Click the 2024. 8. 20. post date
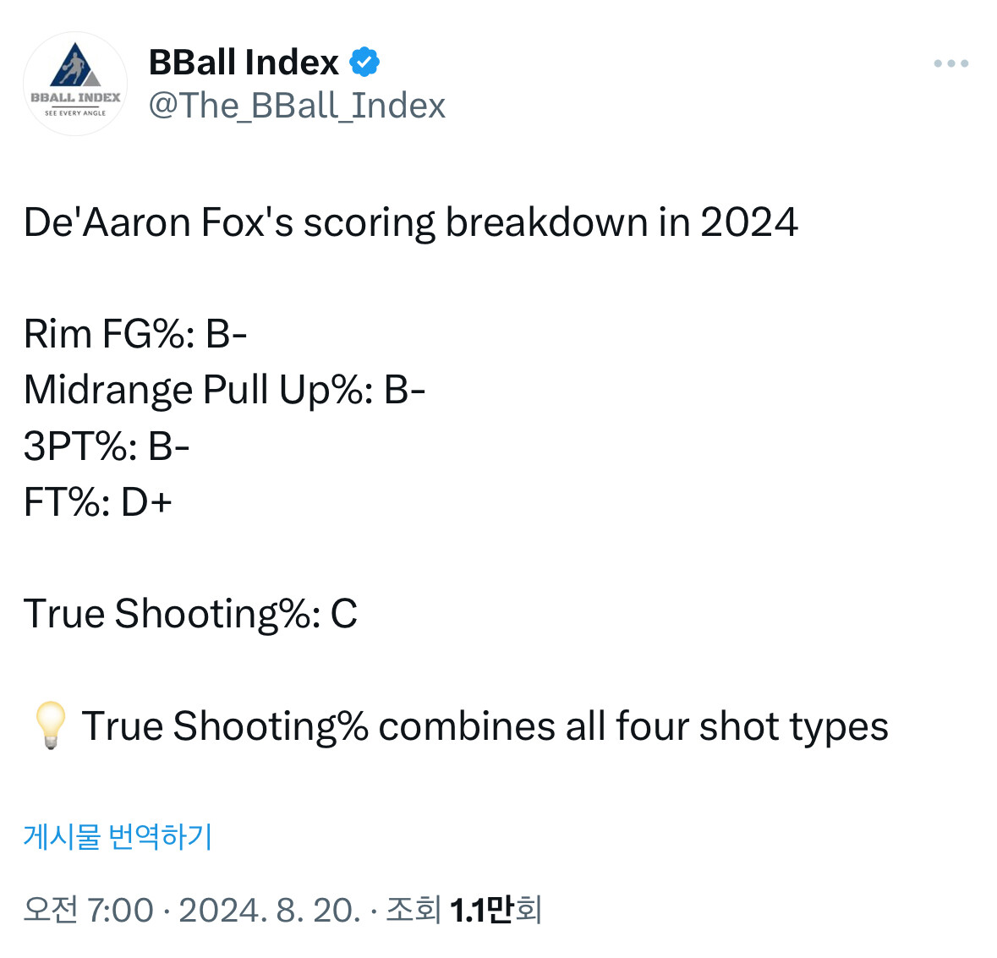Viewport: 997px width, 958px height. (270, 910)
